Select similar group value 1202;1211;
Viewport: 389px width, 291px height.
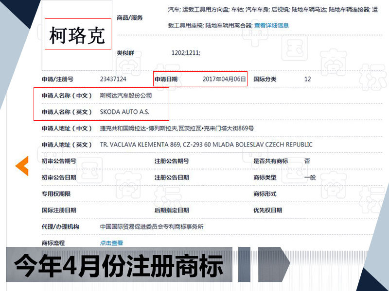point(186,53)
